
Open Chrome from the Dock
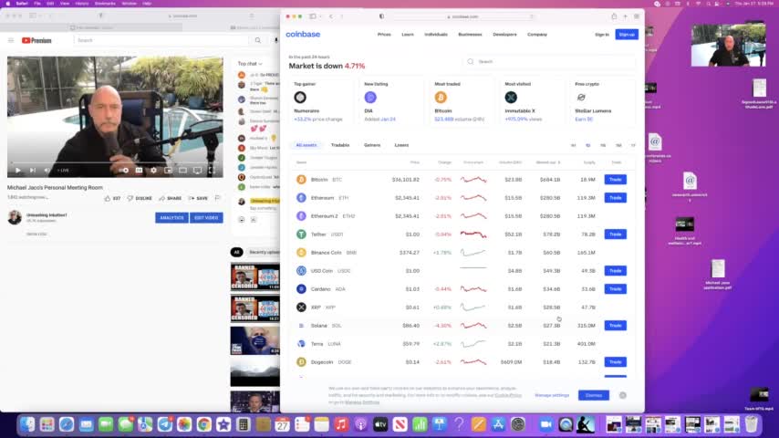click(203, 424)
